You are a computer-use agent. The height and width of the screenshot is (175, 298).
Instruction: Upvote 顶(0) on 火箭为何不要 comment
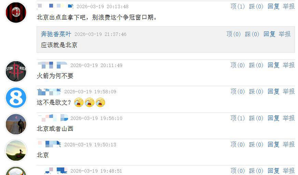pos(238,65)
